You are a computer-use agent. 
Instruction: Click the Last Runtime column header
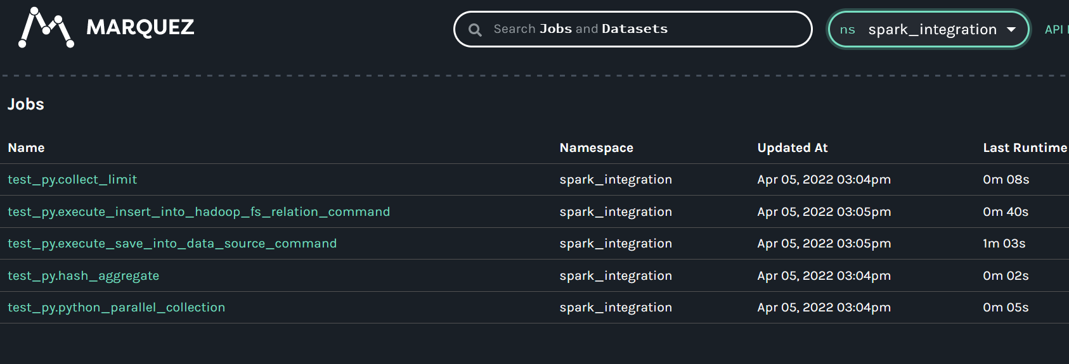[x=1025, y=147]
